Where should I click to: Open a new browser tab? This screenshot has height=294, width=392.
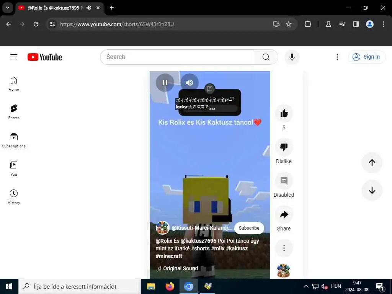click(x=112, y=8)
